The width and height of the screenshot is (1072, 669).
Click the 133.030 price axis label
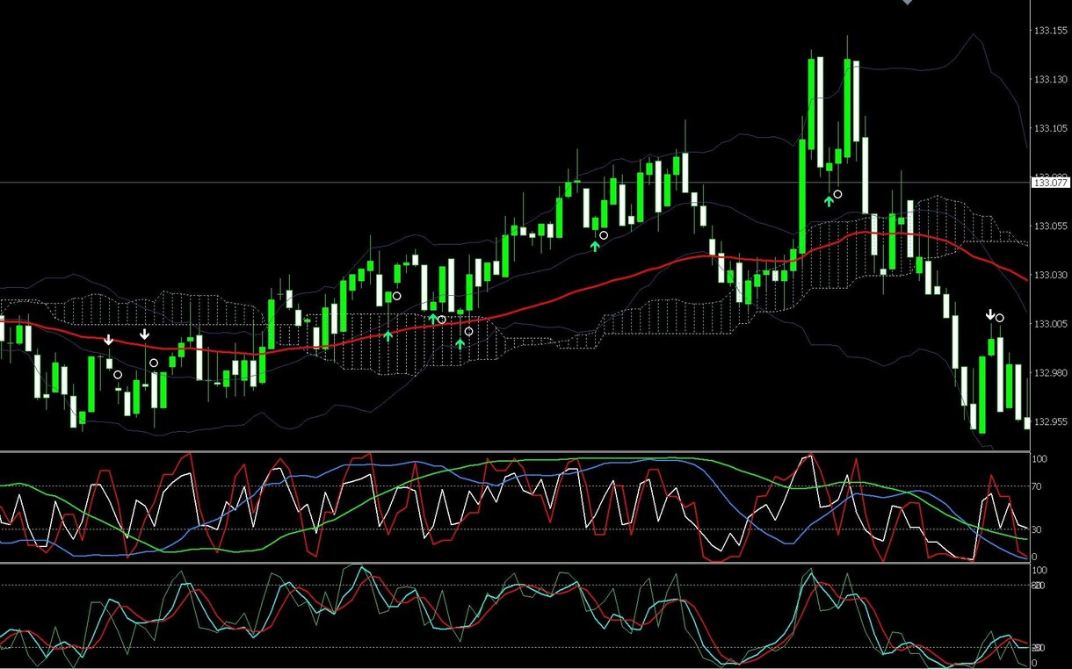coord(1050,276)
